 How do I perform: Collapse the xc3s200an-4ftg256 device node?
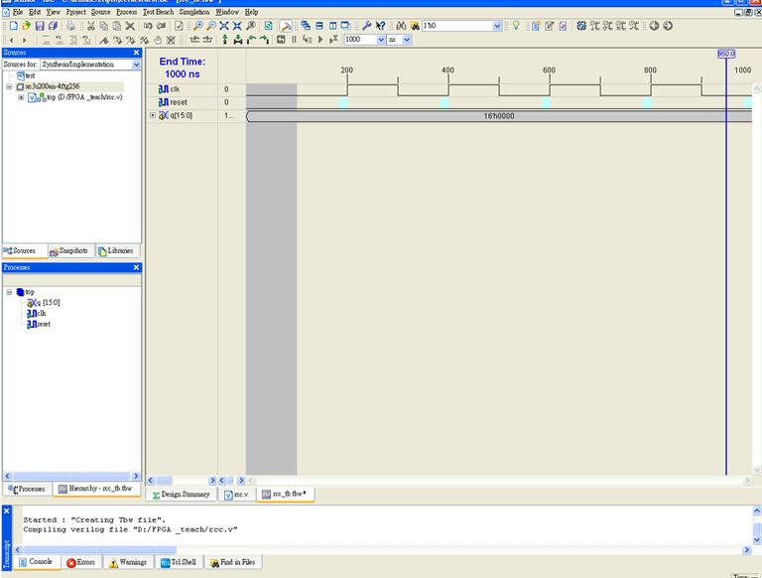tap(9, 86)
